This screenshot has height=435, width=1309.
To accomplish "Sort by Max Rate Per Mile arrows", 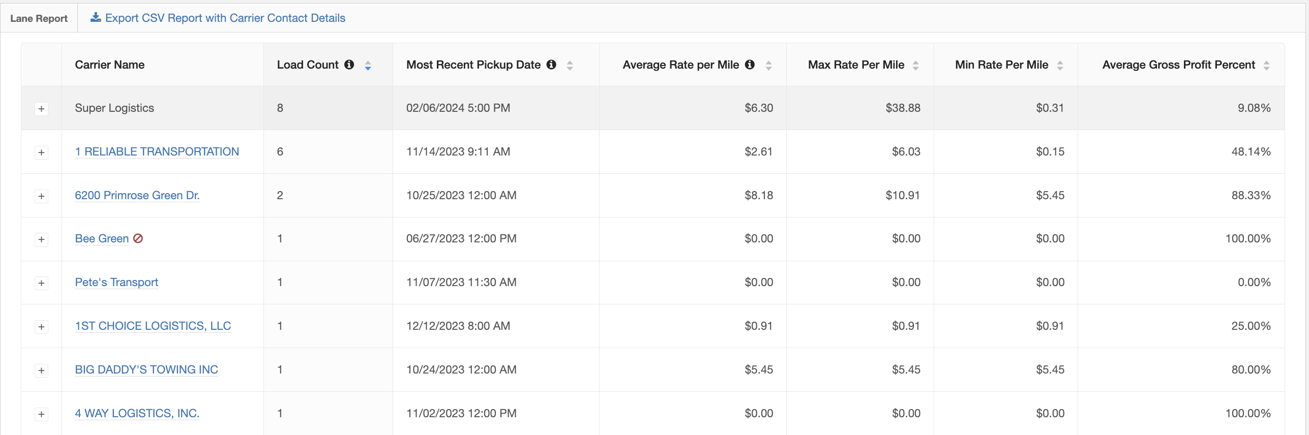I will 915,66.
